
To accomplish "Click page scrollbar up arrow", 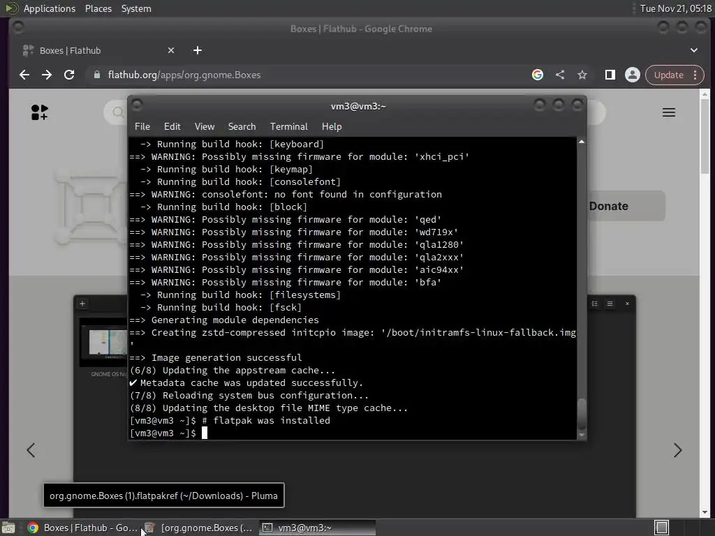I will 705,94.
